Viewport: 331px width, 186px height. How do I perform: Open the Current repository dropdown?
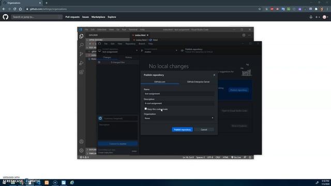(118, 51)
